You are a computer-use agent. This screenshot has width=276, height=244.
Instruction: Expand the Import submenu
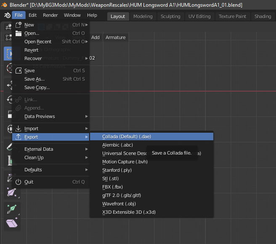point(50,129)
